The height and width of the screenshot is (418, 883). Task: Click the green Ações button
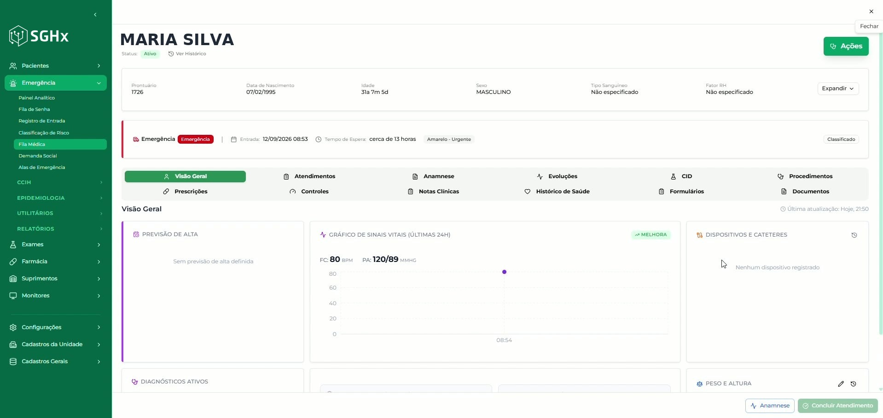[x=846, y=46]
